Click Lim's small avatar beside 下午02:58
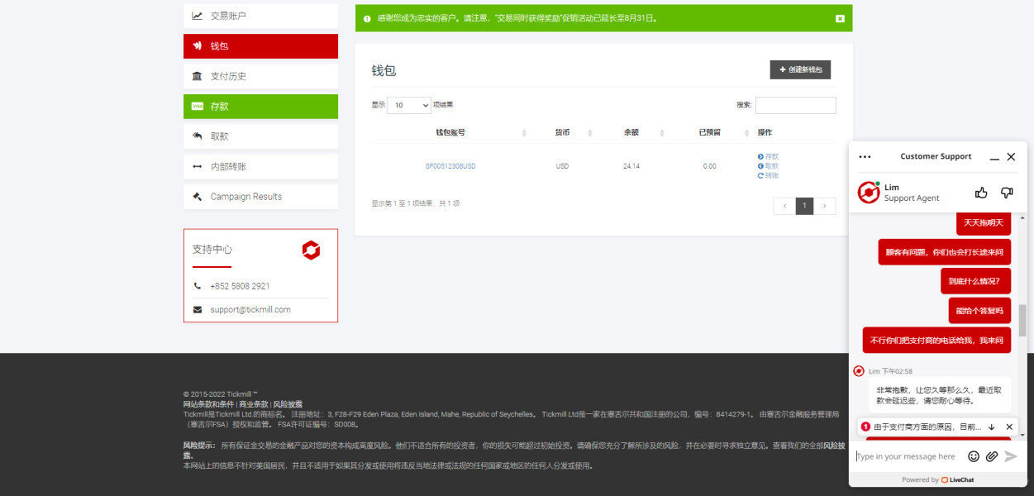The height and width of the screenshot is (496, 1034). pyautogui.click(x=859, y=371)
